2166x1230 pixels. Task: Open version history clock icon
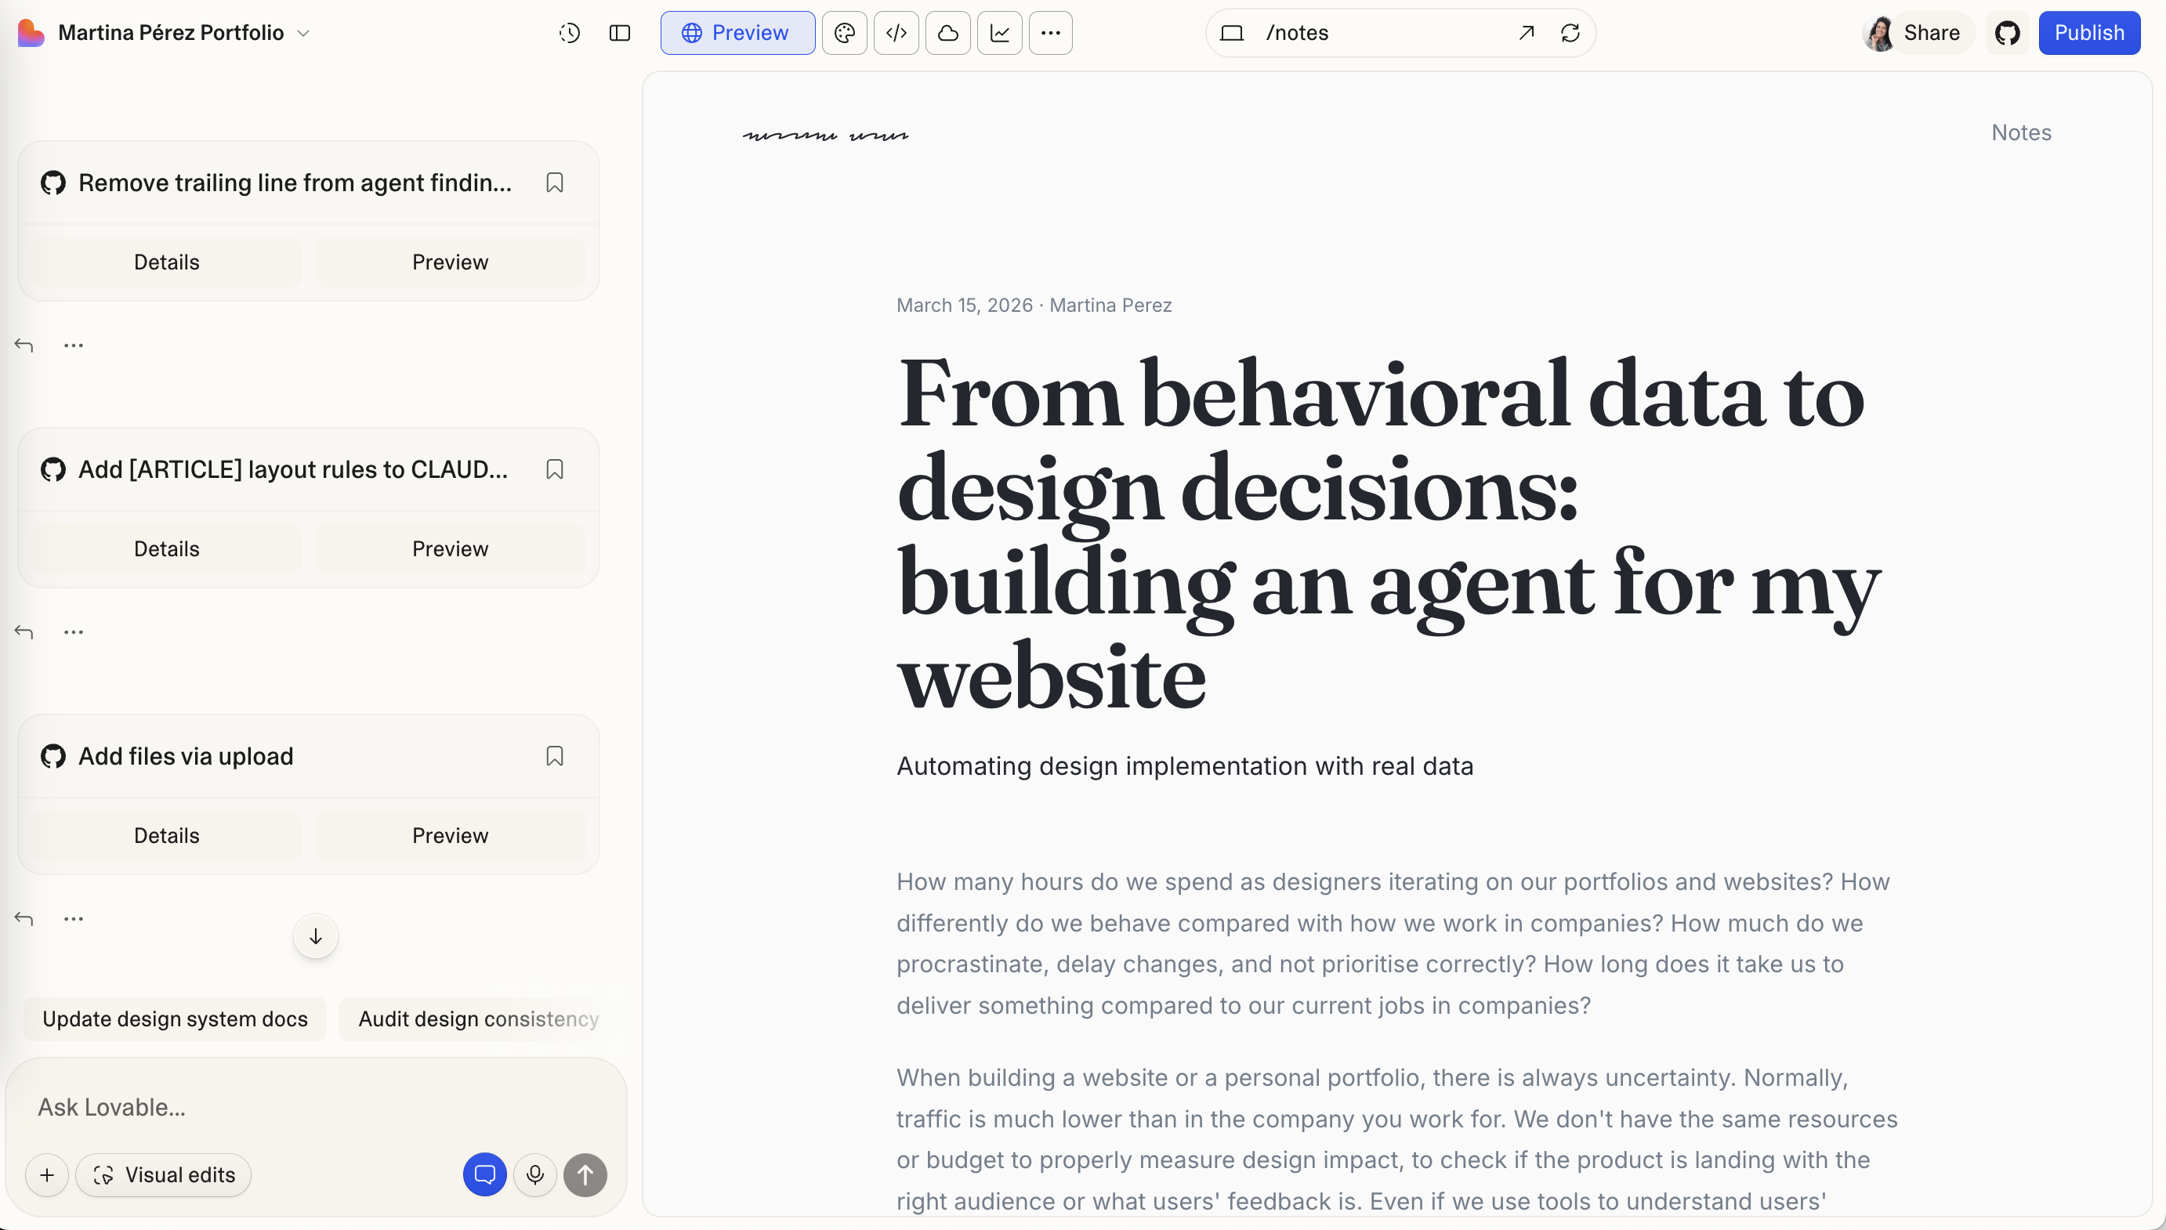(x=570, y=33)
